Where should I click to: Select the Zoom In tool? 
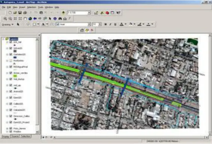click(5, 19)
